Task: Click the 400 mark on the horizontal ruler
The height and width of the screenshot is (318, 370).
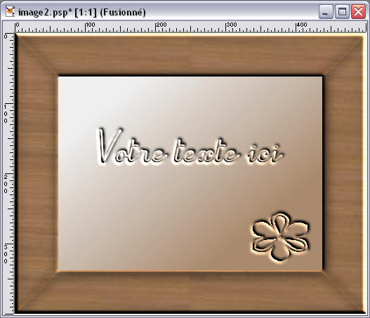Action: click(x=302, y=25)
